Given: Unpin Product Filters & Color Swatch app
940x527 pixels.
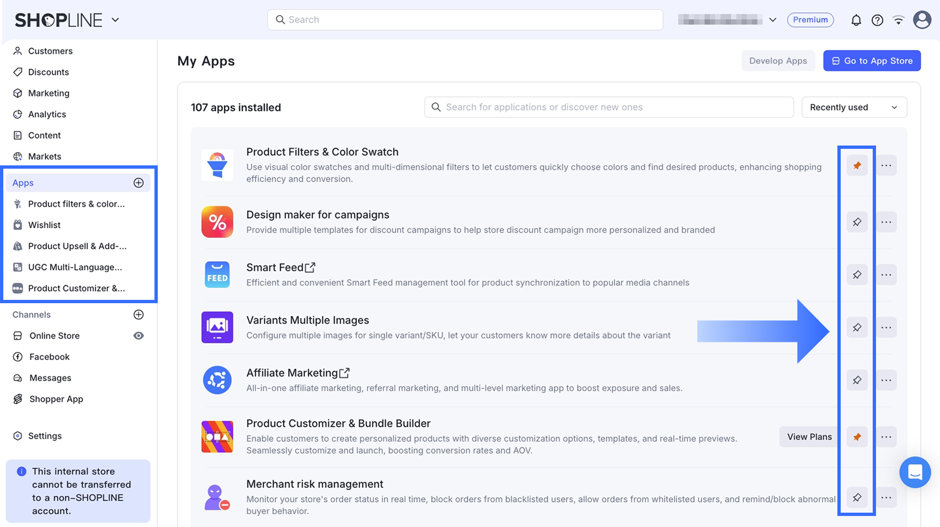Looking at the screenshot, I should (x=857, y=165).
